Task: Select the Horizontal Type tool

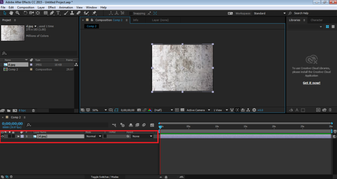Action: tap(58, 13)
